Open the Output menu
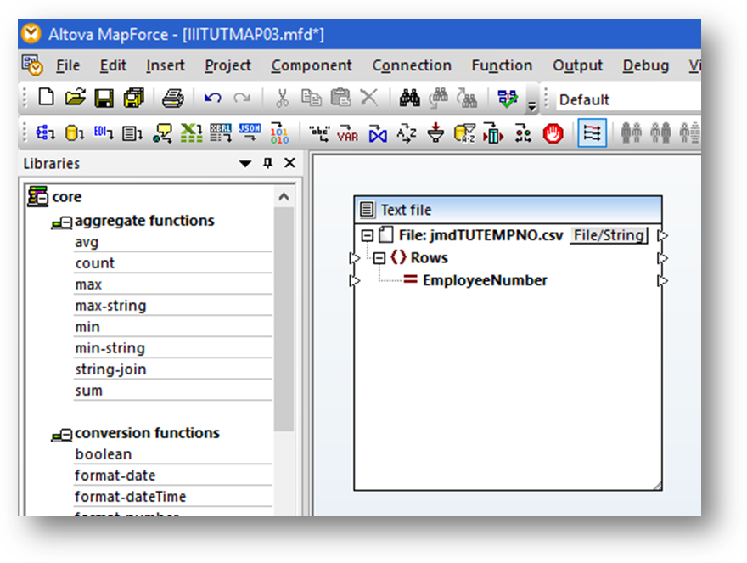This screenshot has width=747, height=563. (577, 65)
